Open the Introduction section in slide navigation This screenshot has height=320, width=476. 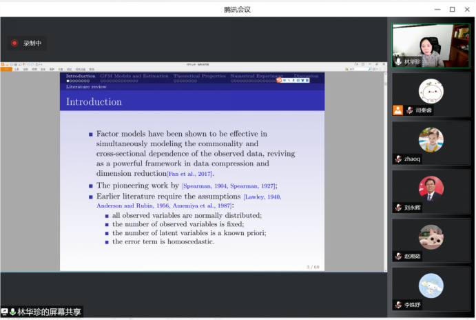pos(81,76)
